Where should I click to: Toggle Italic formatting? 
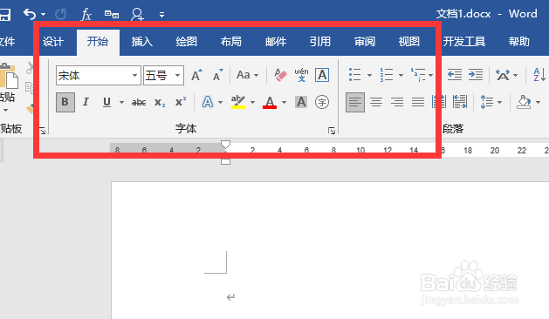(86, 102)
